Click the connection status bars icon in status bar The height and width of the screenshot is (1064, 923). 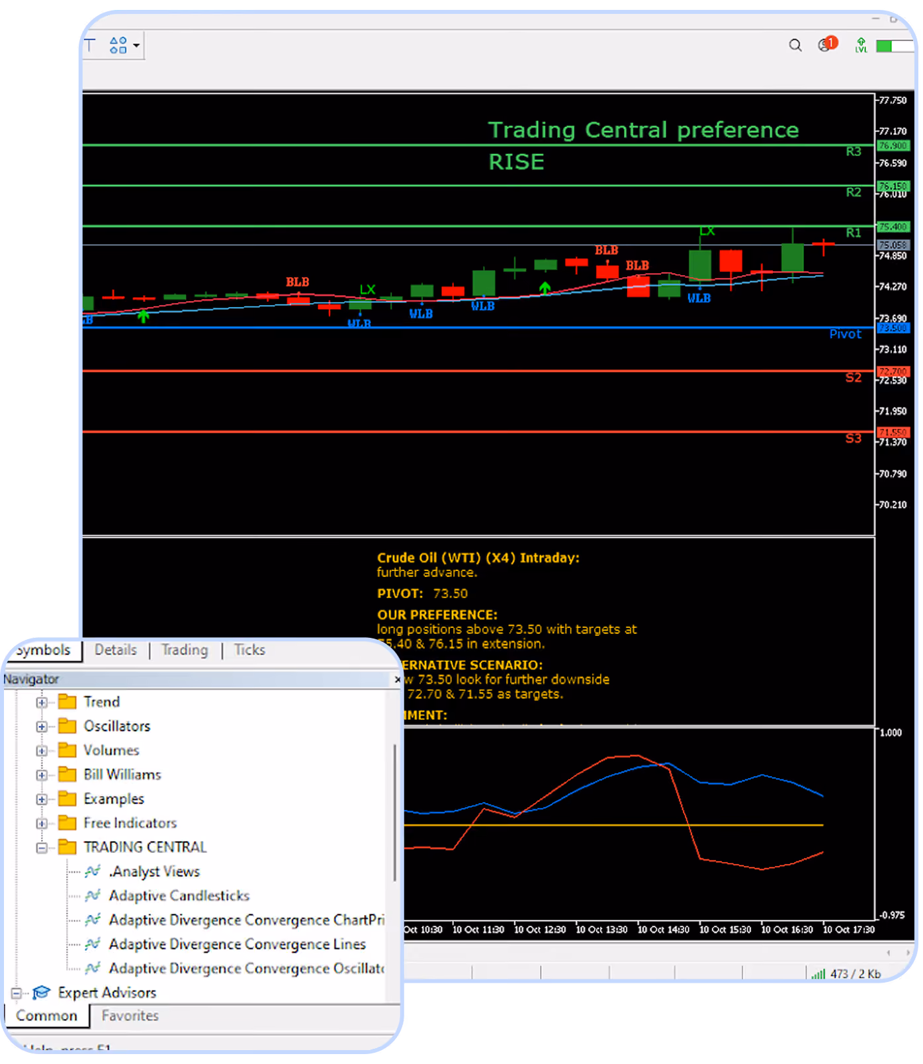818,974
